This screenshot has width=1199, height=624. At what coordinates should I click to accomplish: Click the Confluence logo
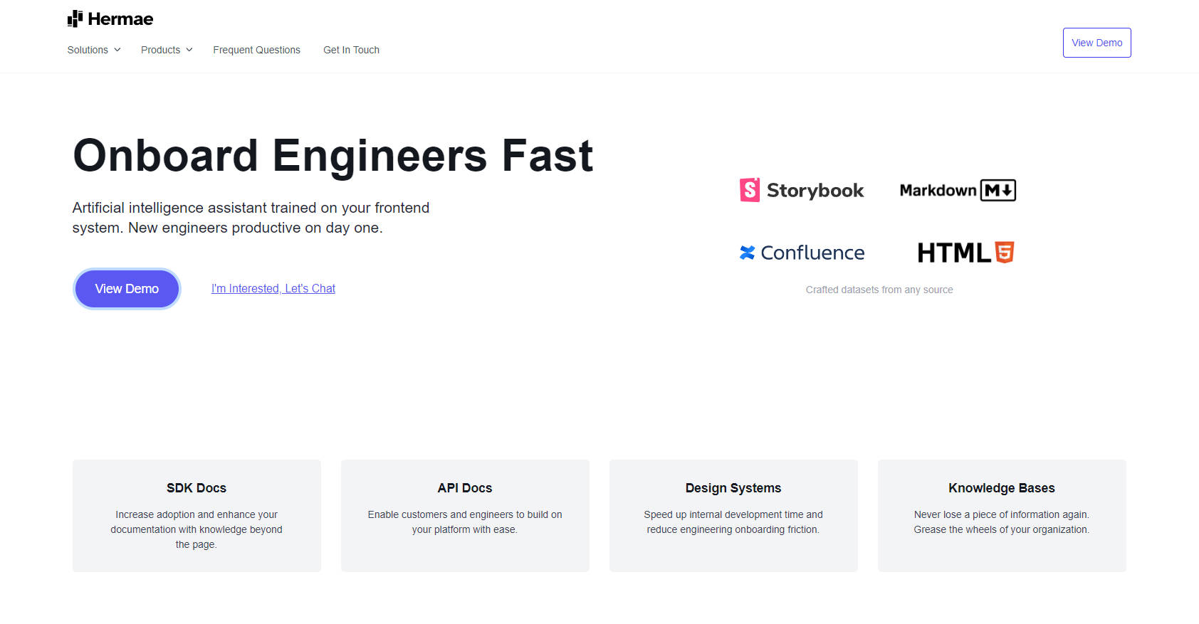pyautogui.click(x=802, y=253)
